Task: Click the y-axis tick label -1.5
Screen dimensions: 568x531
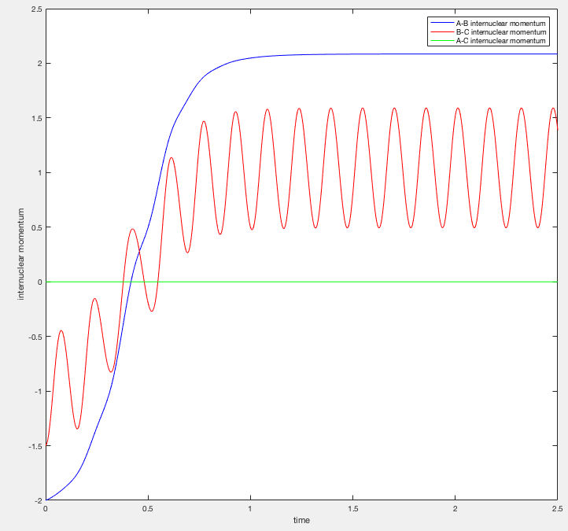Action: tap(35, 446)
